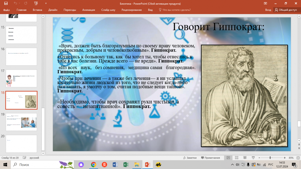301x169 pixels.
Task: Switch to the Главная tab
Action: click(x=21, y=10)
